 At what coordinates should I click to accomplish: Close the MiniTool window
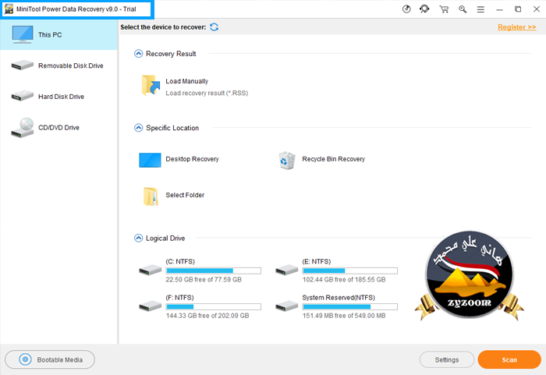(x=537, y=9)
